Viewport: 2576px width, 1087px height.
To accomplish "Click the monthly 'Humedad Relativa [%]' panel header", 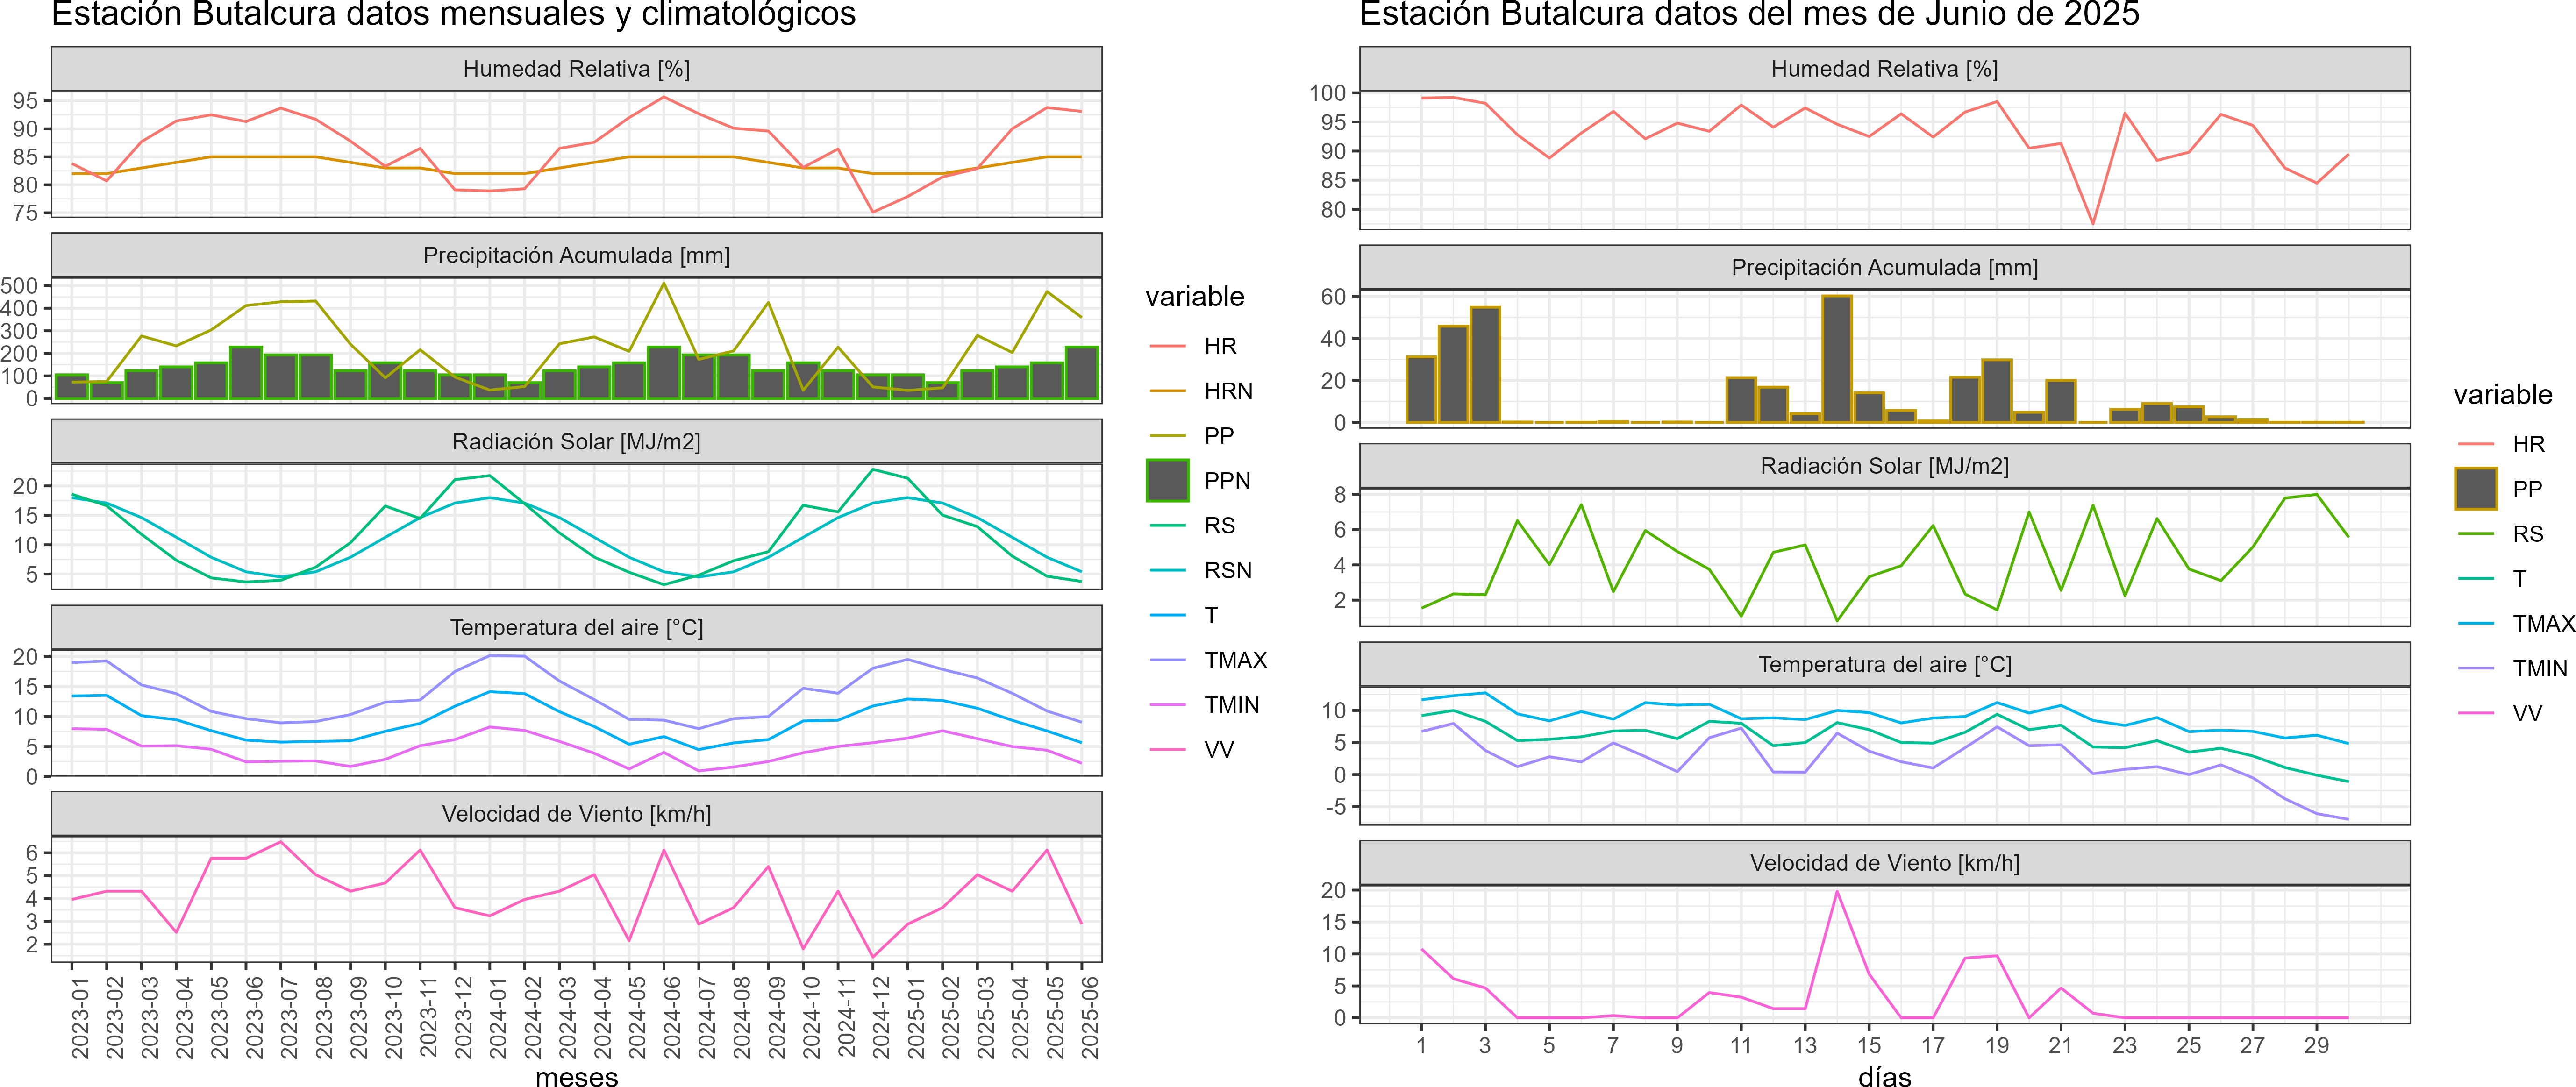I will (576, 69).
